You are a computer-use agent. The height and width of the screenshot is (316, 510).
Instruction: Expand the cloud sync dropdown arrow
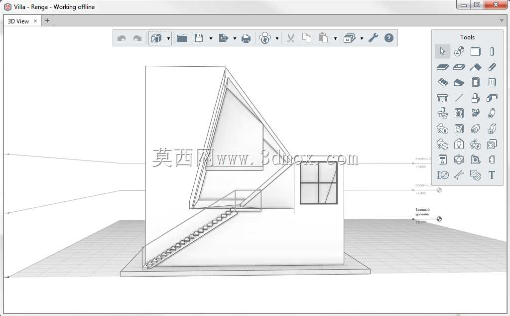point(277,38)
